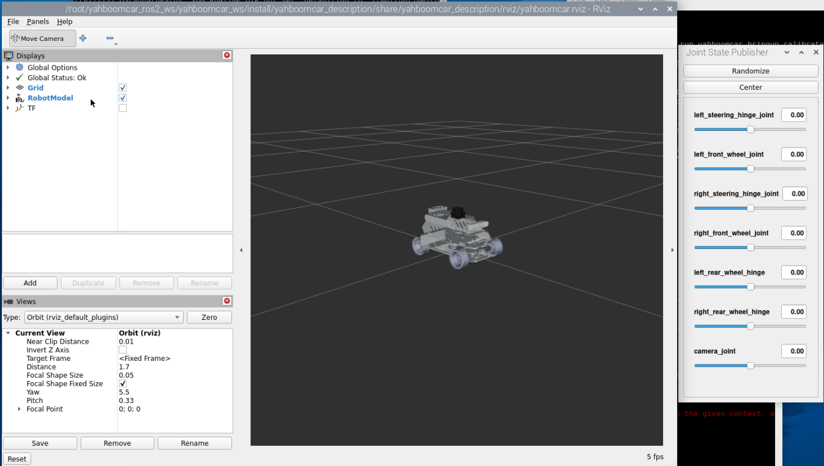Expand the Grid display properties
This screenshot has width=824, height=466.
(8, 87)
